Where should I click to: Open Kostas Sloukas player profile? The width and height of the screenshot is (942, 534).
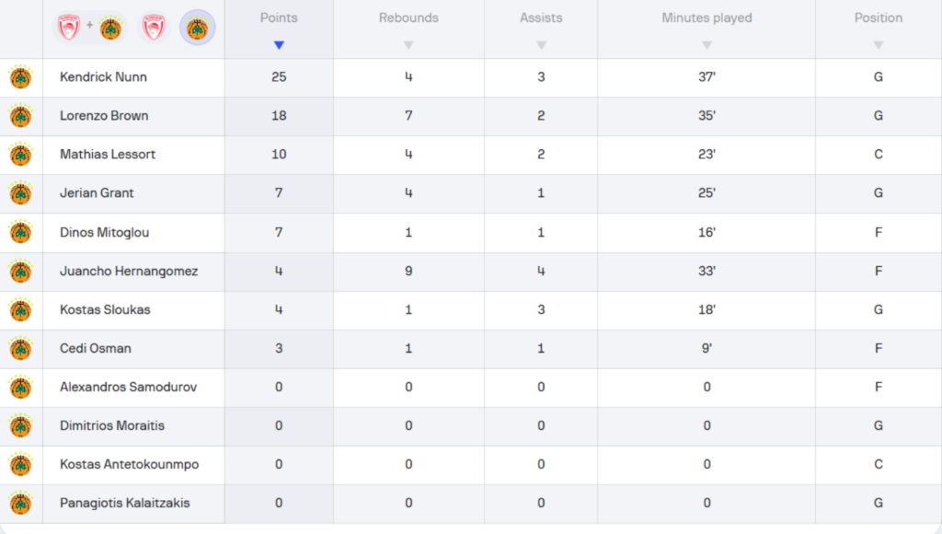[105, 309]
